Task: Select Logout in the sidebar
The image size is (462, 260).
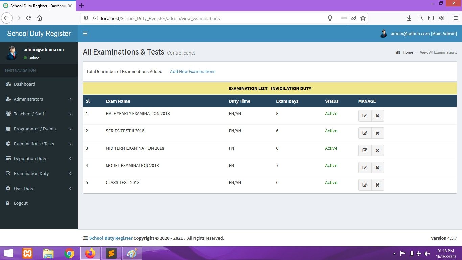Action: pos(21,203)
